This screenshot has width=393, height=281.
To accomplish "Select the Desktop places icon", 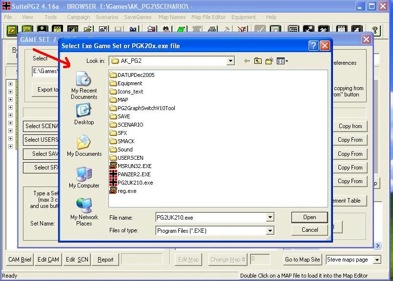I will (83, 111).
